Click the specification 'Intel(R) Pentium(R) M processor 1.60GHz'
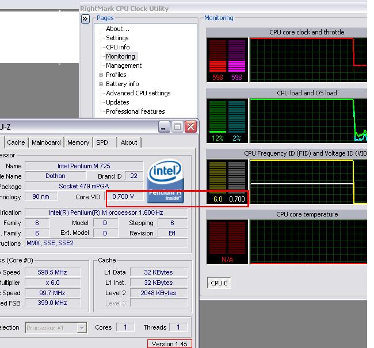 [x=106, y=212]
